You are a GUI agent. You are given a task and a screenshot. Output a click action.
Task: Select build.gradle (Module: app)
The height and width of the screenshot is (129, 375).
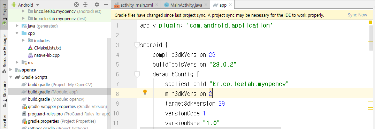(x=59, y=92)
